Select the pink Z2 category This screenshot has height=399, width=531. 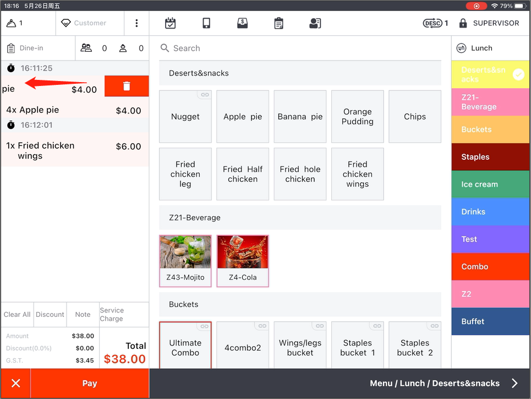(x=490, y=294)
